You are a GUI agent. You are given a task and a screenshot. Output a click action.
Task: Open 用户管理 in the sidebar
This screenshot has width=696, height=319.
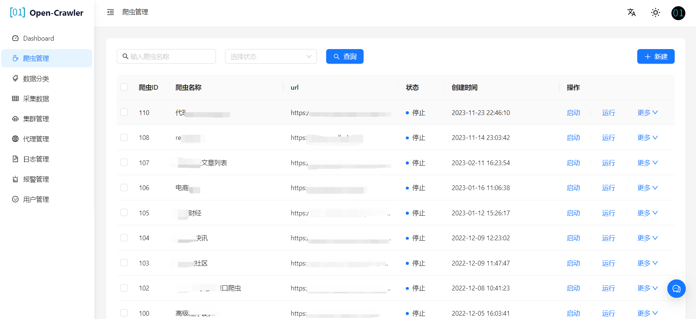click(47, 199)
